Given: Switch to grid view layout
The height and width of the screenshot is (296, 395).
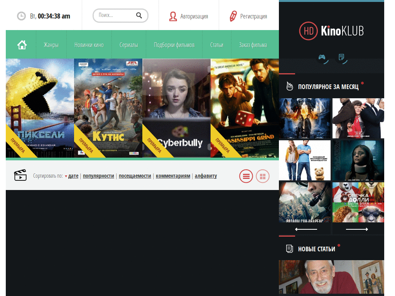Looking at the screenshot, I should (263, 176).
